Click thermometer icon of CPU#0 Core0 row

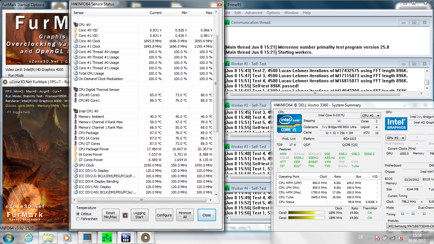[76, 95]
